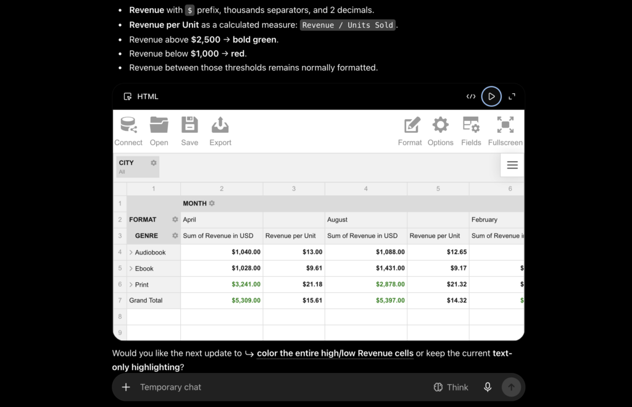Select the $1,431.00 cell

pos(366,268)
